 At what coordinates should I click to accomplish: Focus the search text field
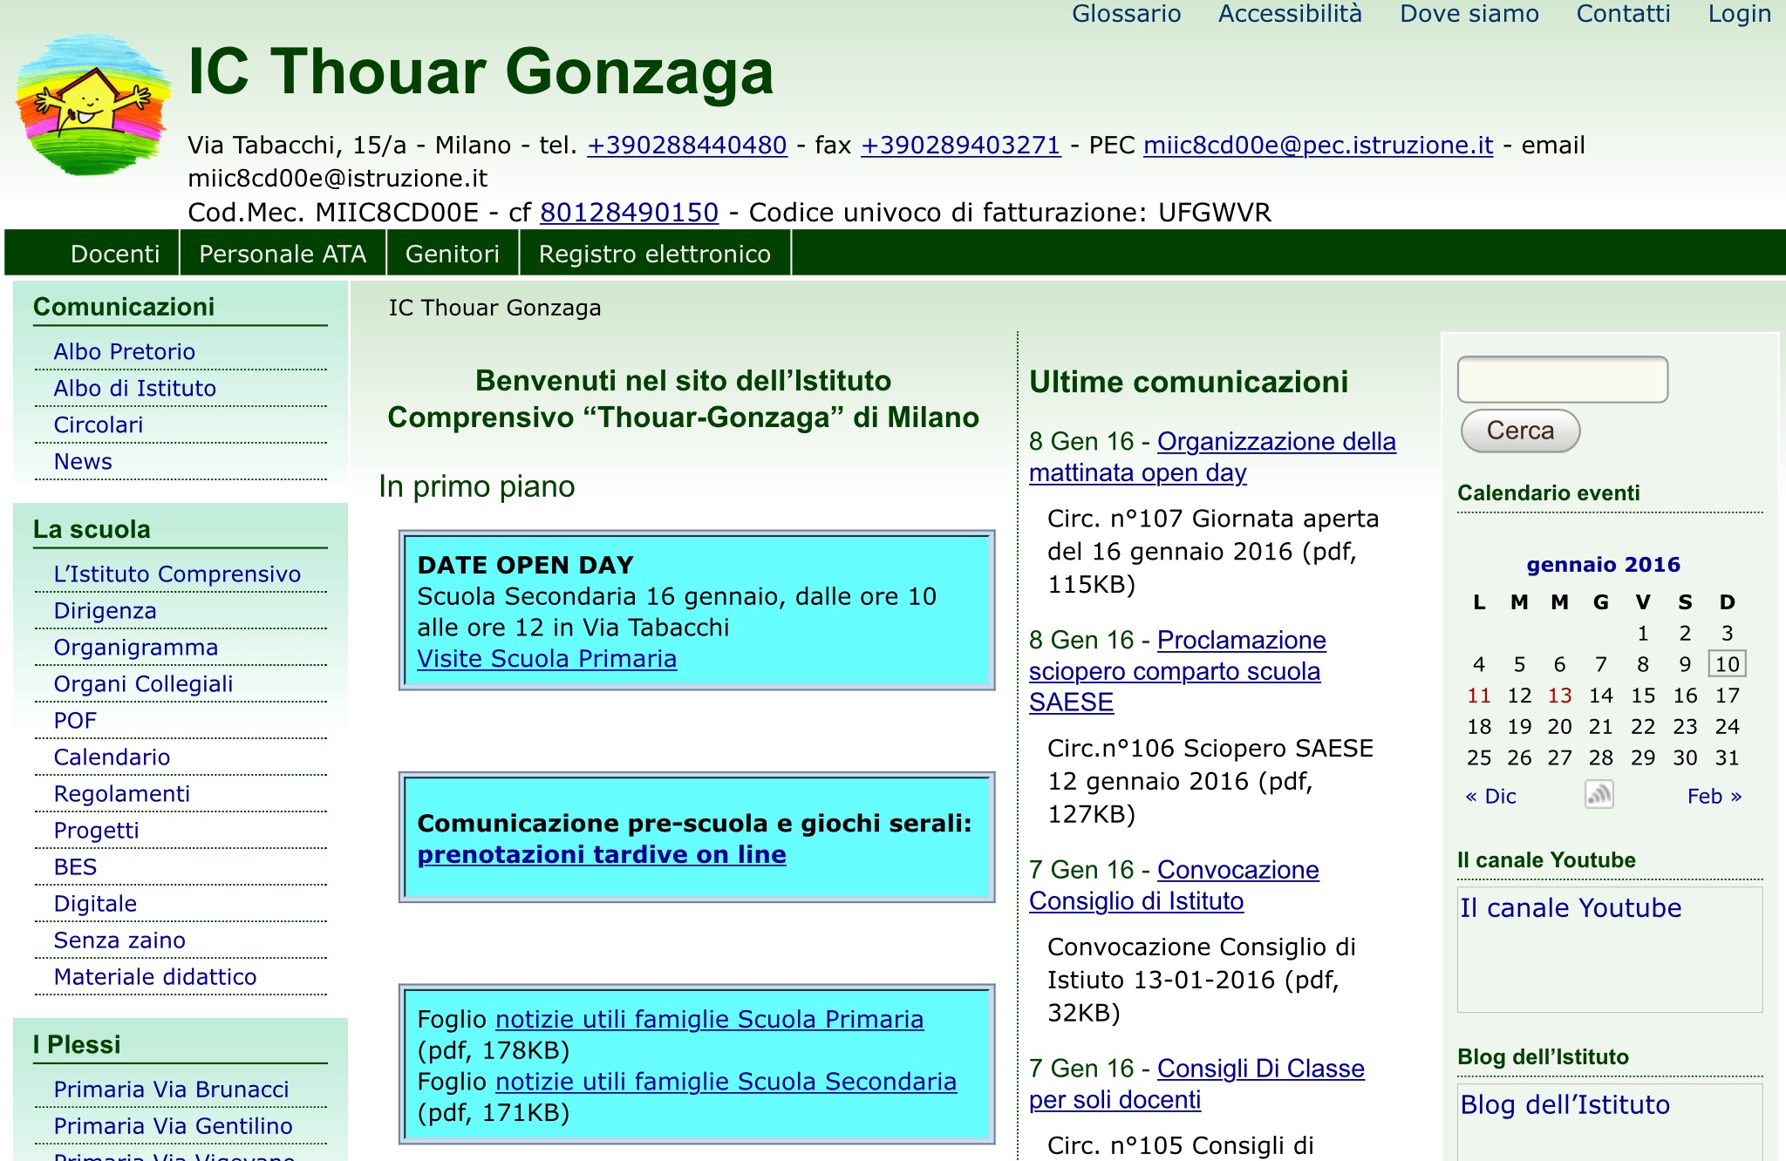coord(1562,379)
